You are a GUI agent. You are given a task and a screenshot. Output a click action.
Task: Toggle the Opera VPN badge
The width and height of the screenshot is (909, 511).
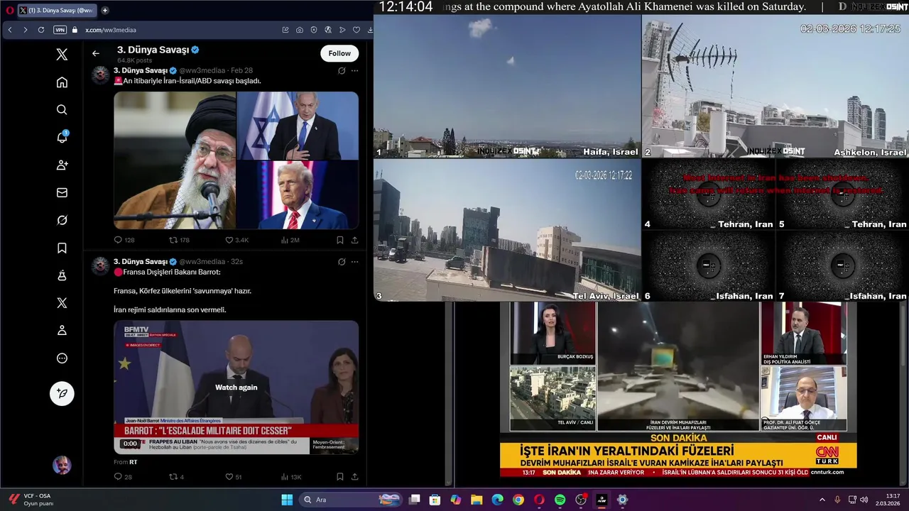coord(60,30)
